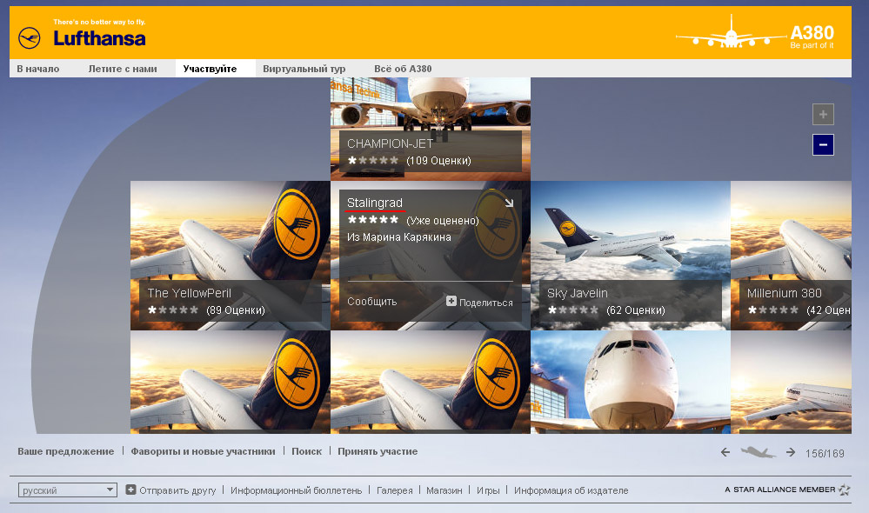Click the (Уже оценено) label

tap(443, 221)
